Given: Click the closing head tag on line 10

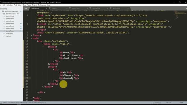Looking at the screenshot, I should (x=36, y=36).
